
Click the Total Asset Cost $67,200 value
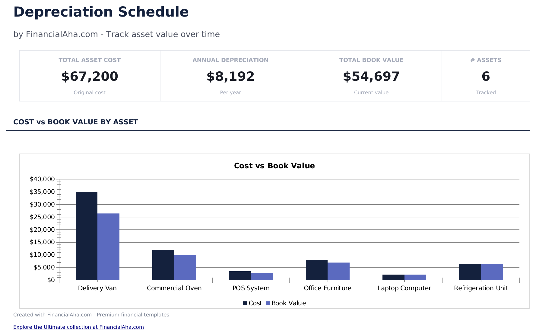pyautogui.click(x=90, y=76)
